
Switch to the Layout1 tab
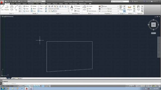tap(14, 78)
